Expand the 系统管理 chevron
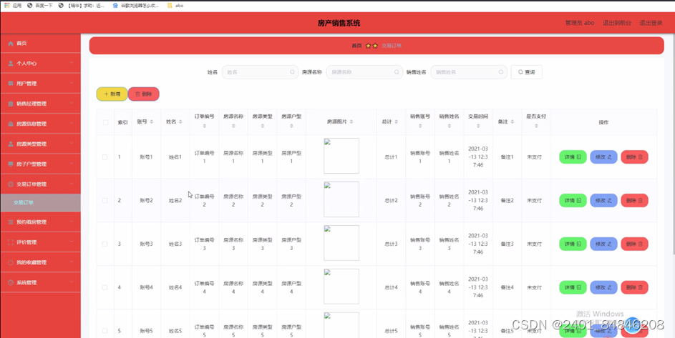 click(x=72, y=282)
